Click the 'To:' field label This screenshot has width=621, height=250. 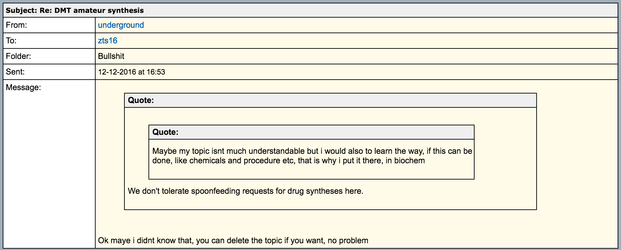pyautogui.click(x=11, y=41)
